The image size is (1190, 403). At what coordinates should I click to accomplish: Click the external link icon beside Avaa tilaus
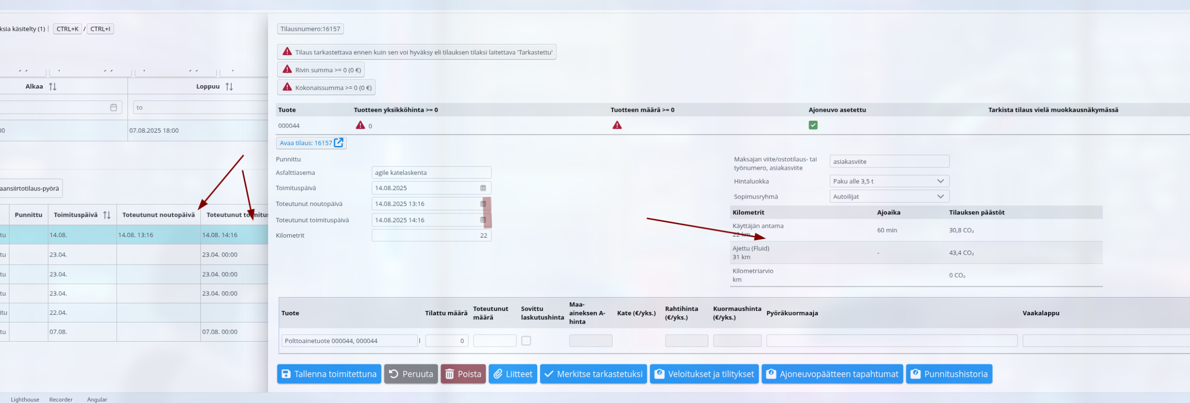pos(338,143)
